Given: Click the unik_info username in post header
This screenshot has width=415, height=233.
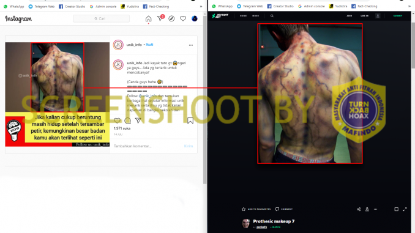Looking at the screenshot, I should coord(134,45).
